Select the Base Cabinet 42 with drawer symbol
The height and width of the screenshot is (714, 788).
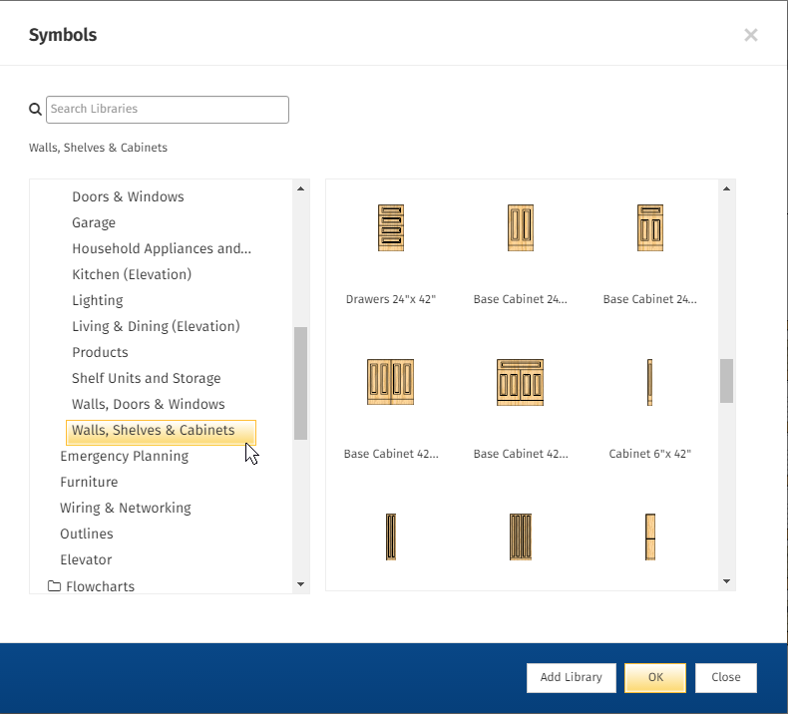520,382
